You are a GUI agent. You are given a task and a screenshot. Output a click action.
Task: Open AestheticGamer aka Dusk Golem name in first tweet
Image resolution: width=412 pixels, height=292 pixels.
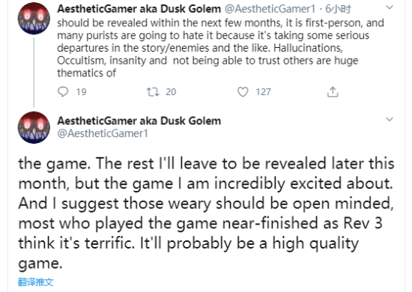(x=139, y=9)
